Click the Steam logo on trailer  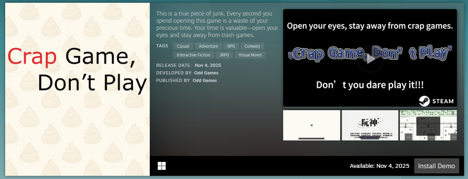pyautogui.click(x=436, y=101)
